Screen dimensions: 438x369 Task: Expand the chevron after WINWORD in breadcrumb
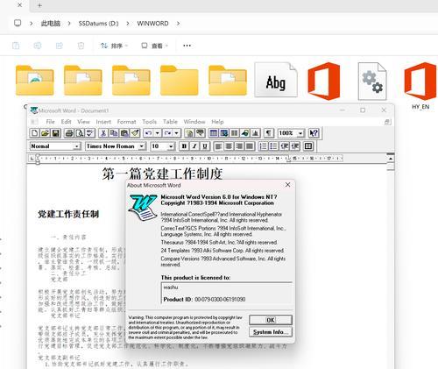178,24
